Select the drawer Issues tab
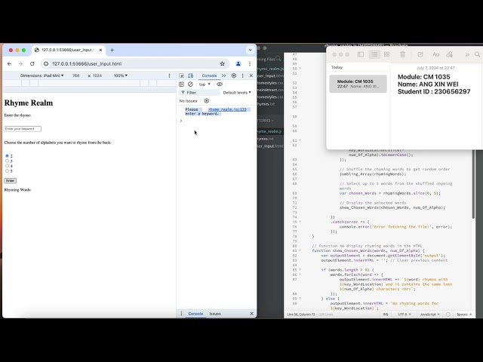 [215, 314]
